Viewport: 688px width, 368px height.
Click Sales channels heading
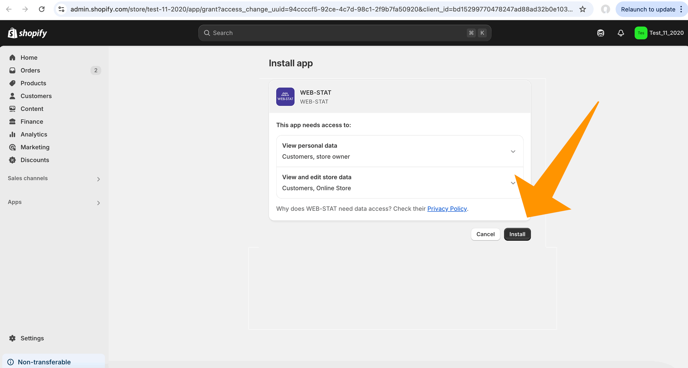28,178
